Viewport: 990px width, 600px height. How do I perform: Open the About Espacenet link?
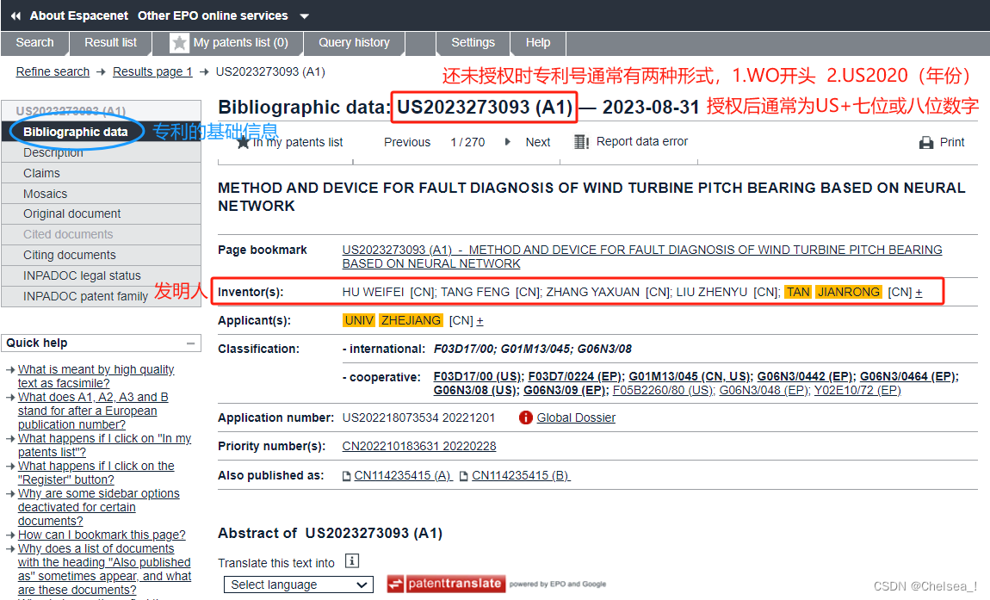tap(79, 15)
